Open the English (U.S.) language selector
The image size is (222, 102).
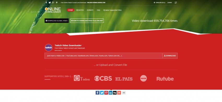tap(159, 3)
